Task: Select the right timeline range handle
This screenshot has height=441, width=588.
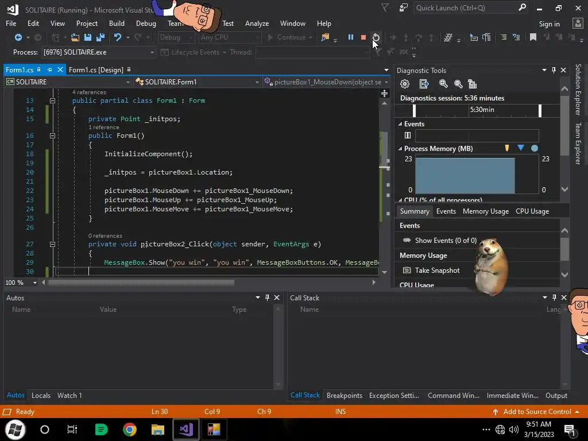Action: 540,110
